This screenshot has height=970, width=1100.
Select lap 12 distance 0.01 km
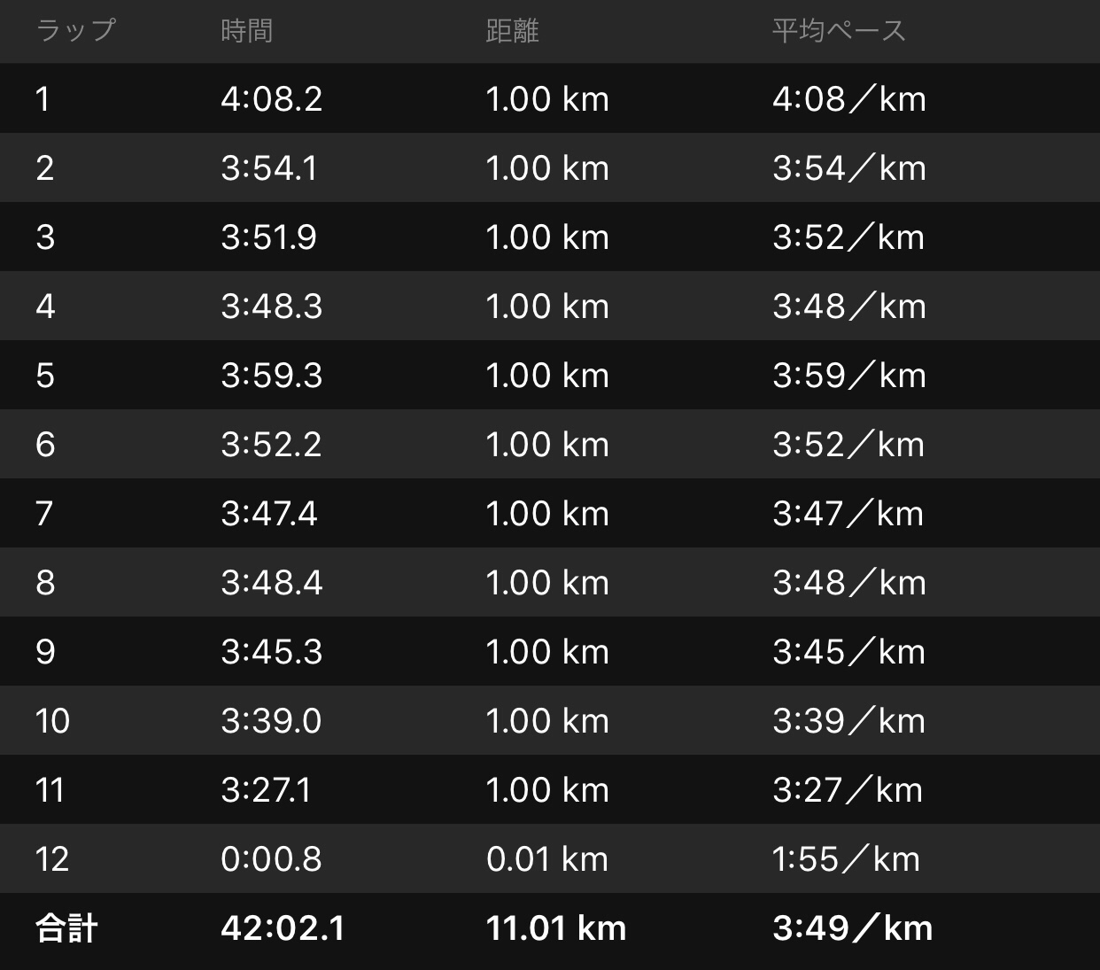(x=546, y=859)
